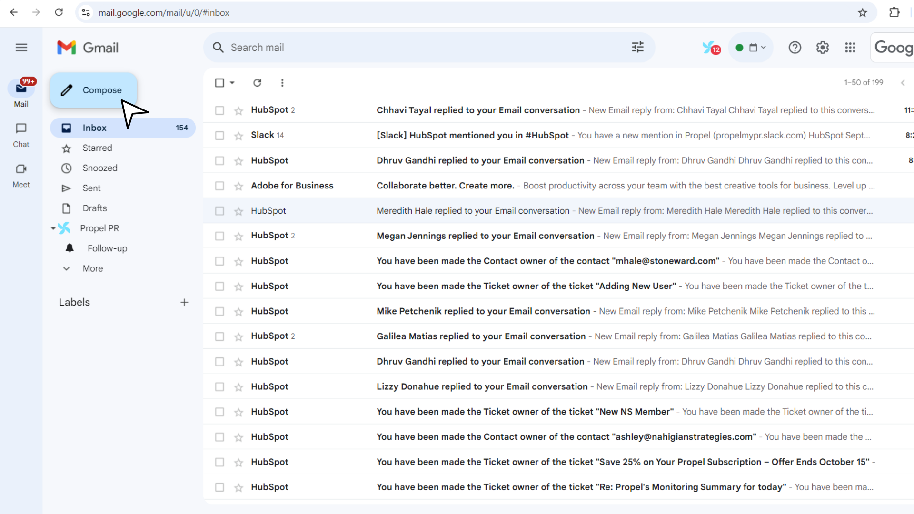This screenshot has height=514, width=914.
Task: Check the Meredith Hale email checkbox
Action: coord(219,211)
